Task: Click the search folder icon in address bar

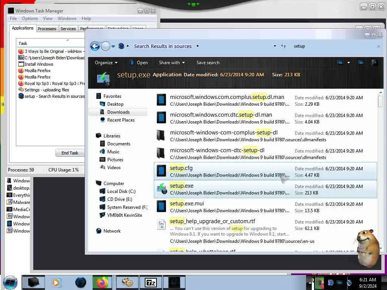Action: point(121,46)
